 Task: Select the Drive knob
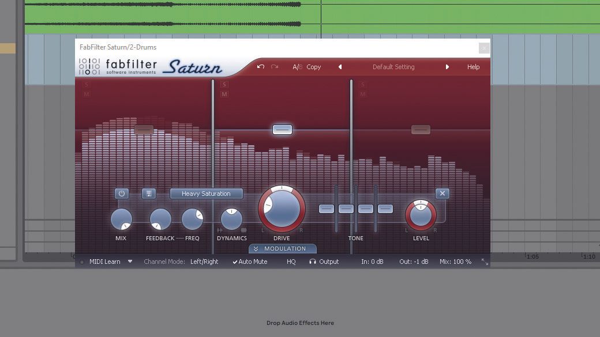tap(282, 209)
